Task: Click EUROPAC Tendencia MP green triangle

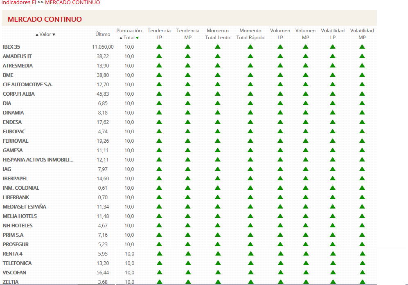Action: coord(188,131)
